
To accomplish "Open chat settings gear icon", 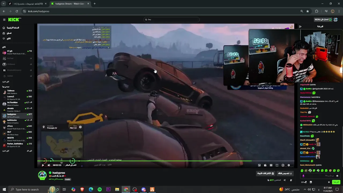I will [329, 182].
